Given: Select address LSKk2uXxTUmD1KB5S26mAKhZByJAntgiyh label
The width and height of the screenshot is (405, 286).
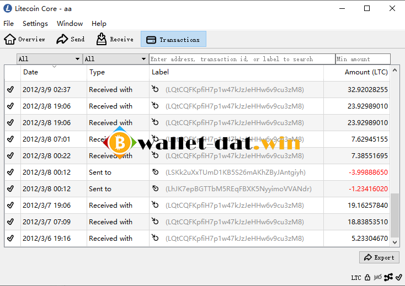Looking at the screenshot, I should coord(236,172).
